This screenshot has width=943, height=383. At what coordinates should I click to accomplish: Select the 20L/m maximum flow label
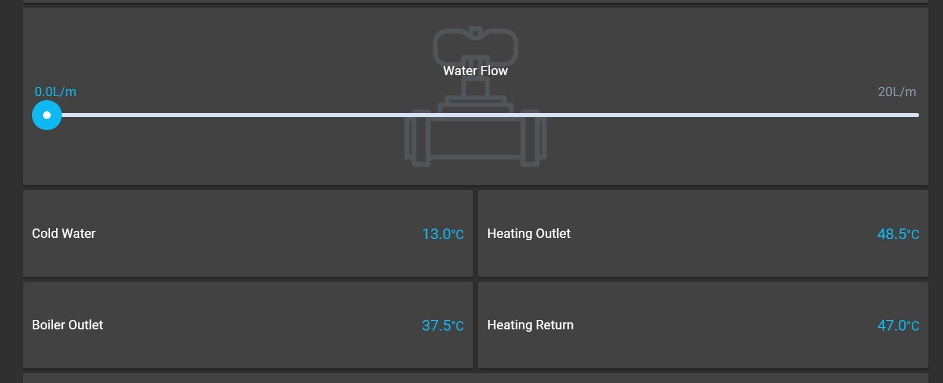[x=897, y=92]
